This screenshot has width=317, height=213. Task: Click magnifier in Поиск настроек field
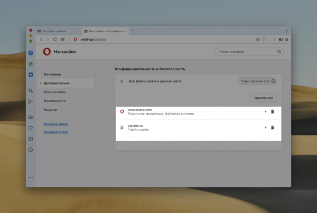[279, 52]
